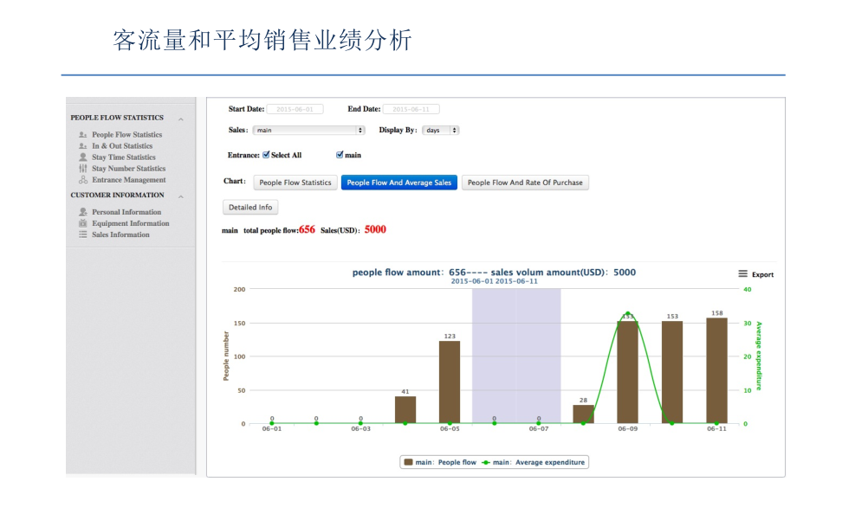Click the 06-11 bar labeled 158

coord(717,370)
